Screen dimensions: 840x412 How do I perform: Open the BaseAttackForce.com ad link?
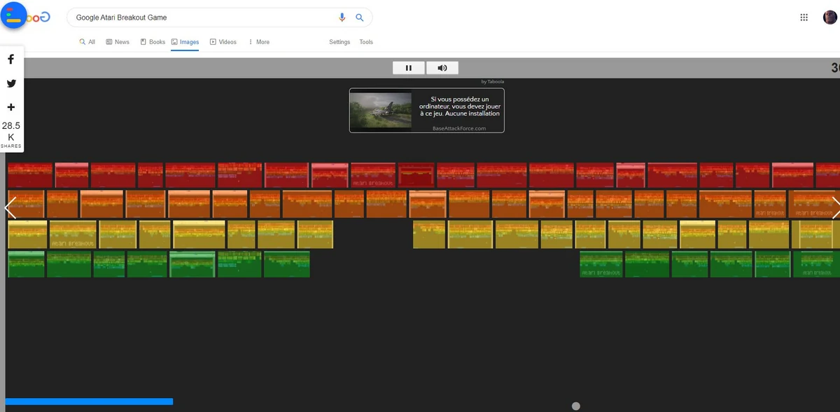[x=459, y=128]
